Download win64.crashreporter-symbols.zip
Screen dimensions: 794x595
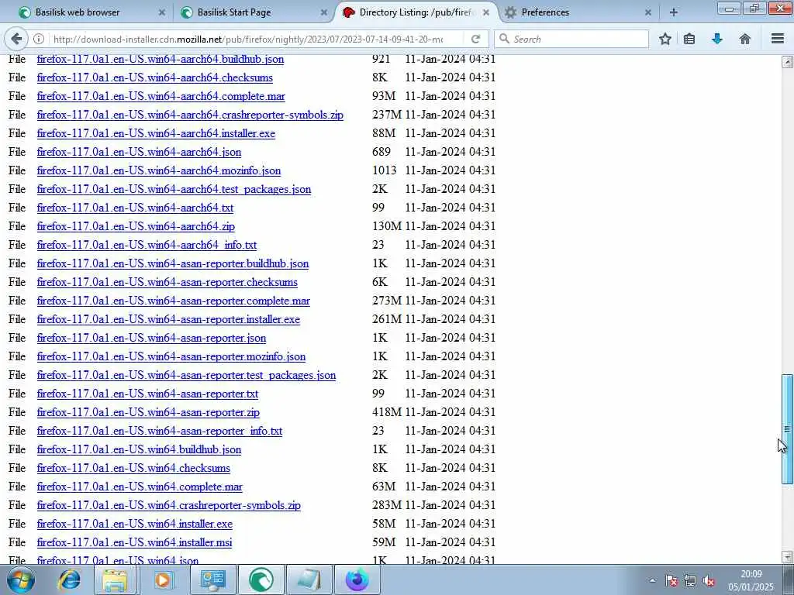[x=168, y=505]
